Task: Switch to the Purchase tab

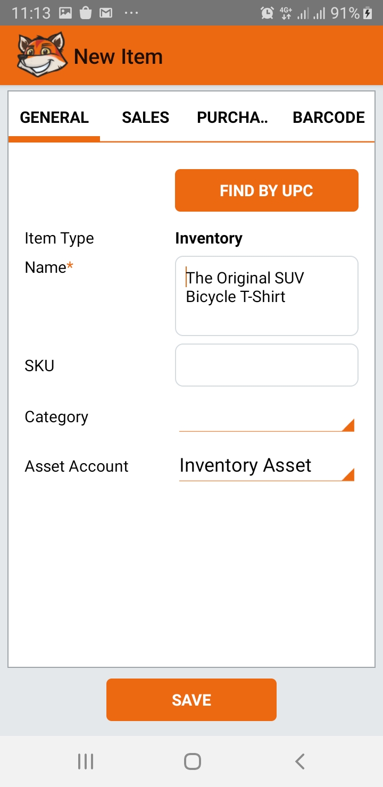Action: point(232,118)
